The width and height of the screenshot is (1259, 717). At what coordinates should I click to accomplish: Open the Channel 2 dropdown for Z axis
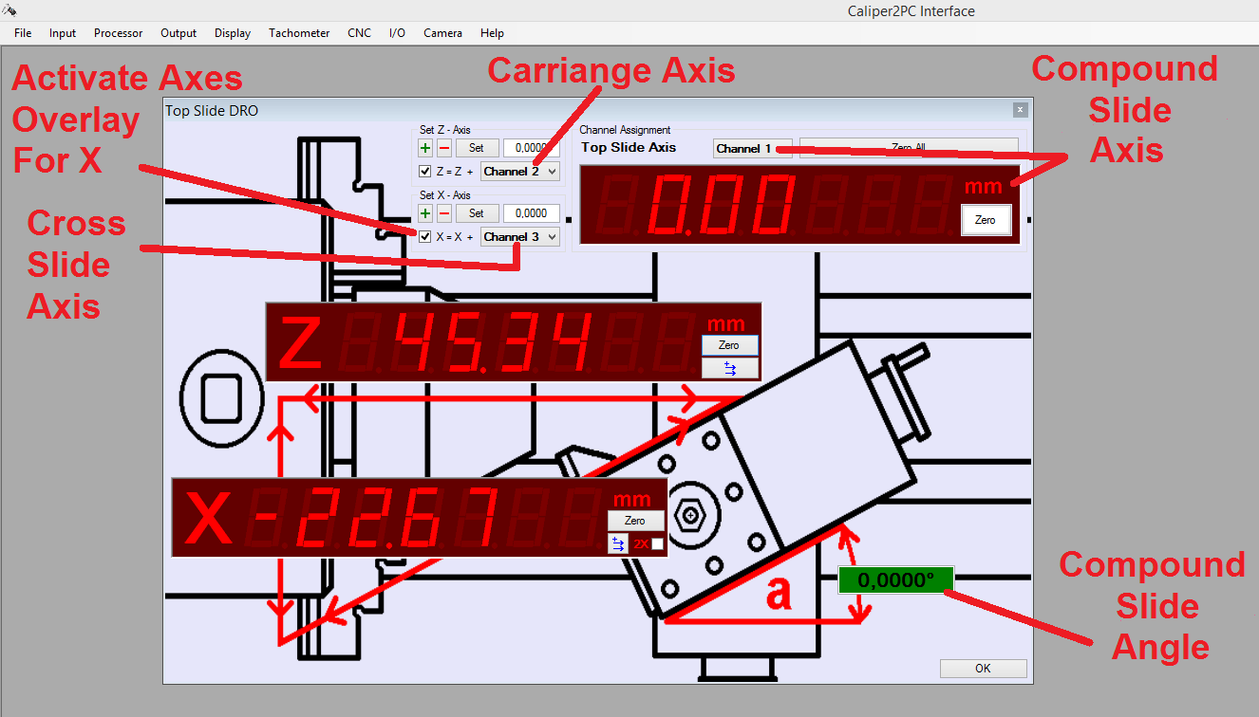click(x=519, y=172)
